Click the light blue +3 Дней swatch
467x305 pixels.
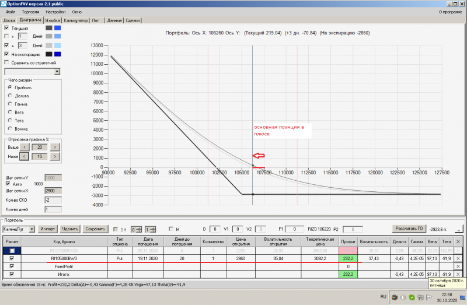(x=57, y=45)
